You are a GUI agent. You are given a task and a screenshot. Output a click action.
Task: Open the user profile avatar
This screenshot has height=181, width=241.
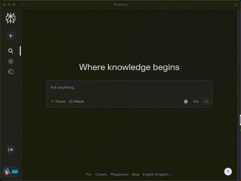click(7, 171)
